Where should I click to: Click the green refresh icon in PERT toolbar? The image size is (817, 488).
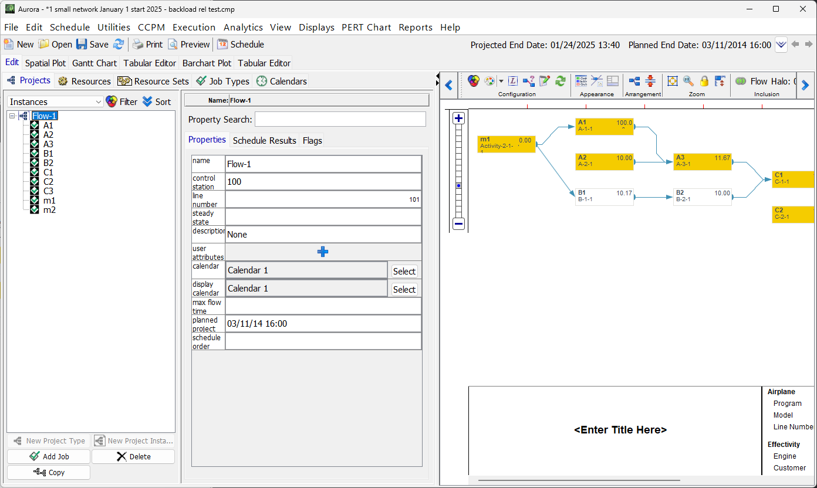[561, 81]
